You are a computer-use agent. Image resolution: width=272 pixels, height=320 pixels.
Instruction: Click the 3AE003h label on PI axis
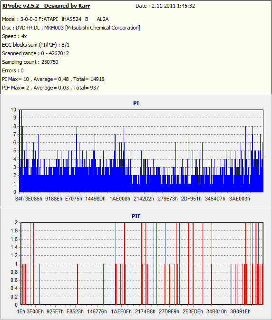(x=240, y=199)
